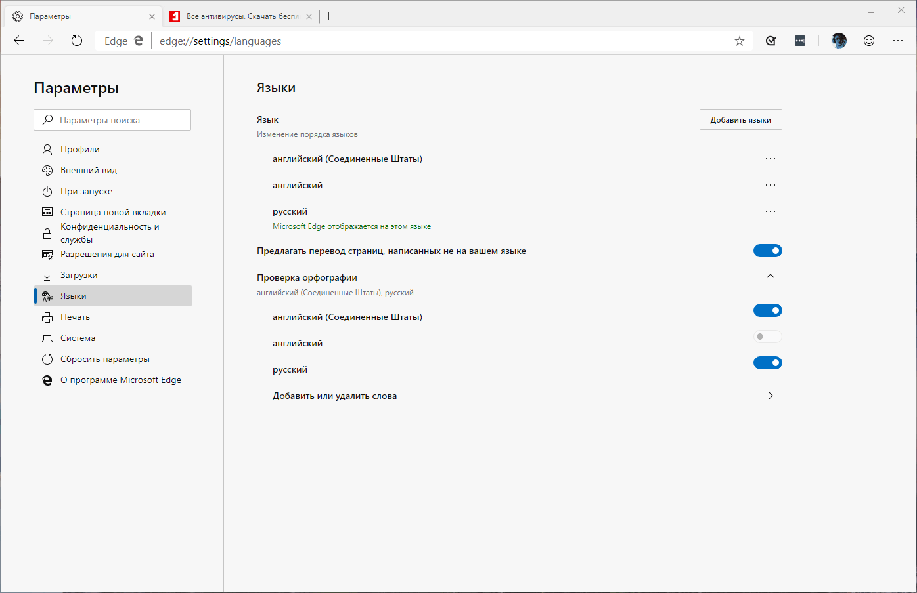Open more options for английский (Соединенные Штаты)
Viewport: 917px width, 593px height.
tap(771, 159)
